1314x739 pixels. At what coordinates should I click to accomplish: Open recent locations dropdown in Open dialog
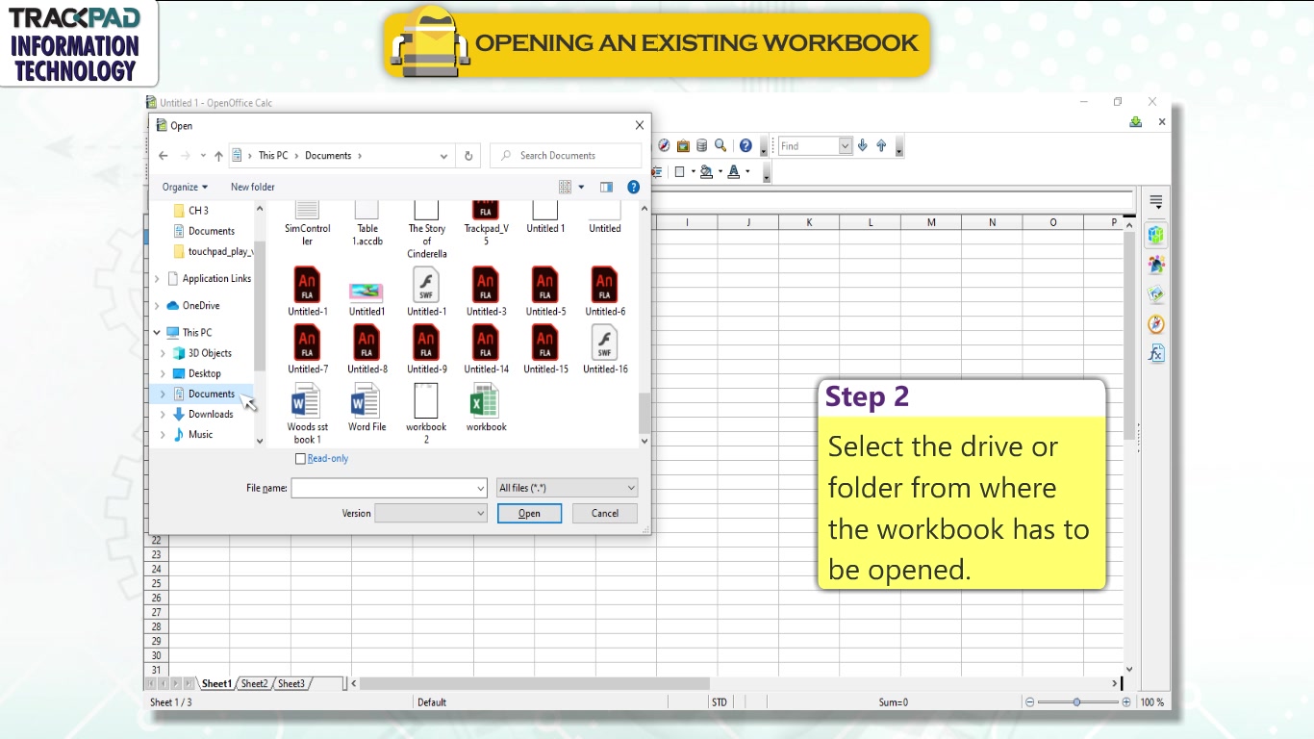pyautogui.click(x=203, y=156)
